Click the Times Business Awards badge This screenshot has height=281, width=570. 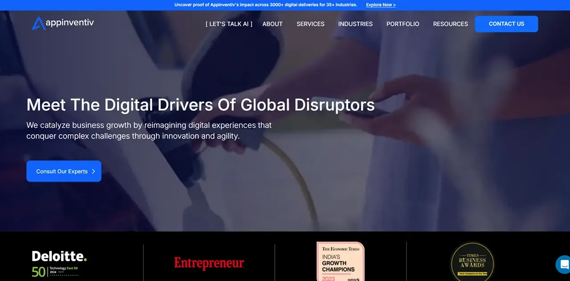(472, 261)
